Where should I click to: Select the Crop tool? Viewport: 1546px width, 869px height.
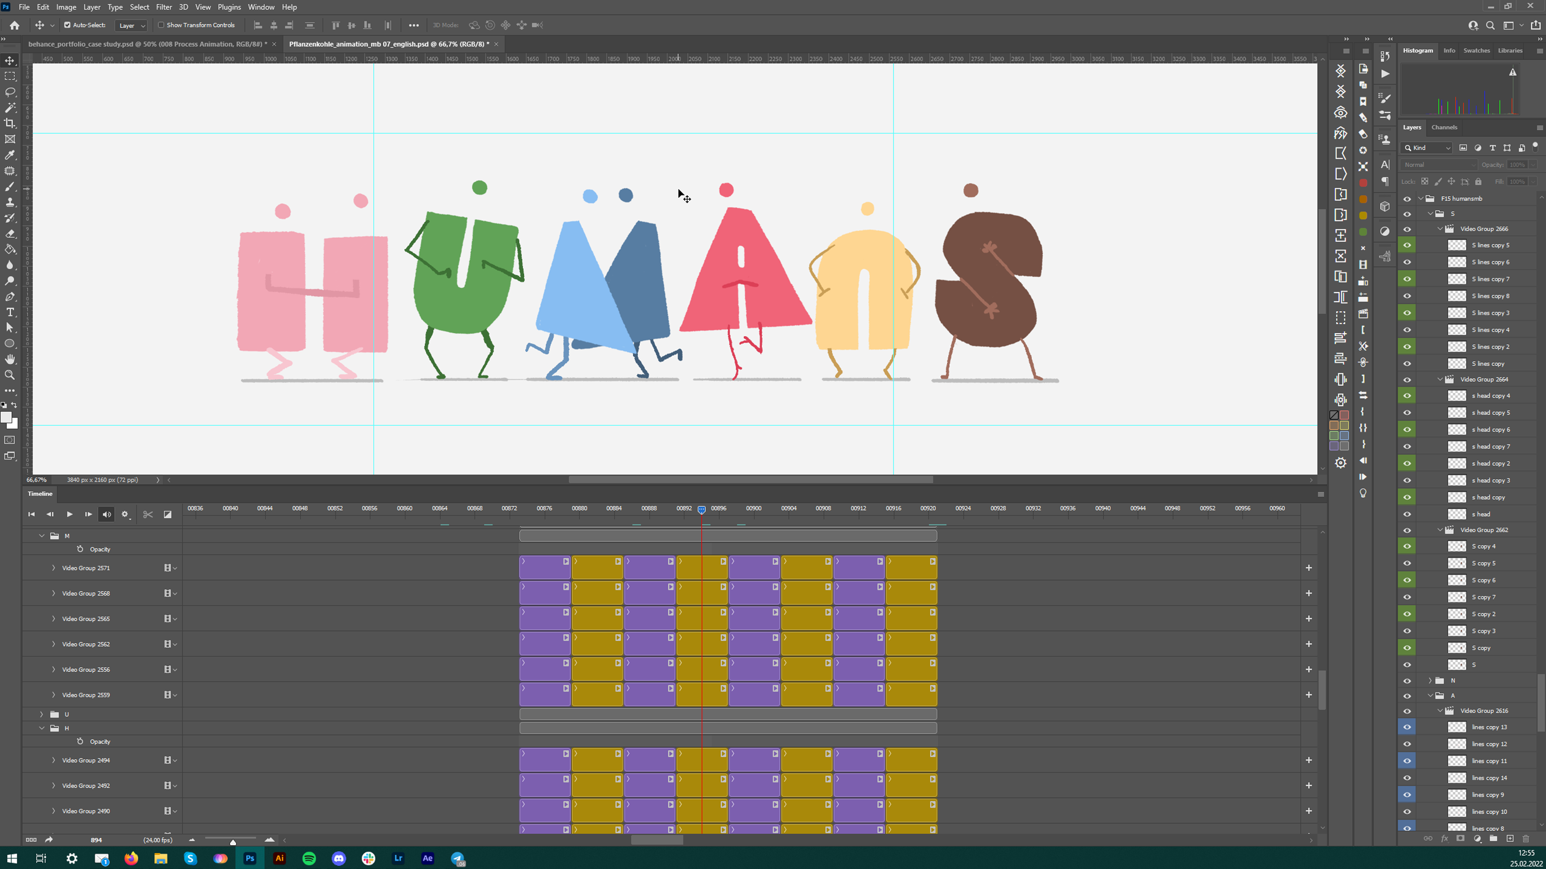tap(10, 124)
